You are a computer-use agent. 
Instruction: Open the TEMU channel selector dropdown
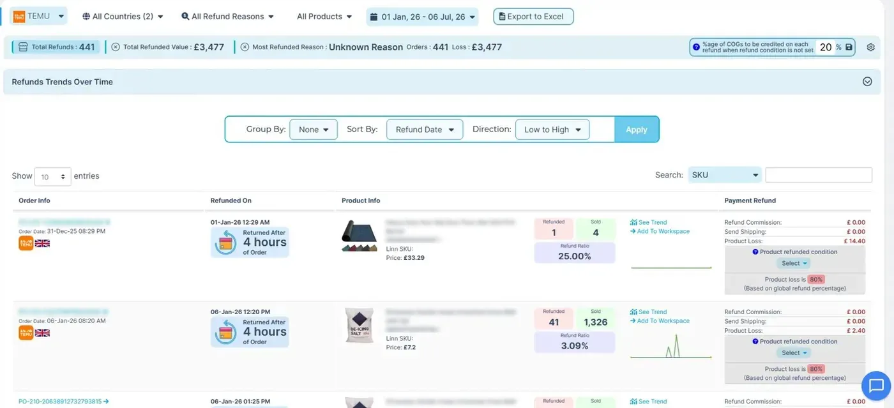coord(39,16)
